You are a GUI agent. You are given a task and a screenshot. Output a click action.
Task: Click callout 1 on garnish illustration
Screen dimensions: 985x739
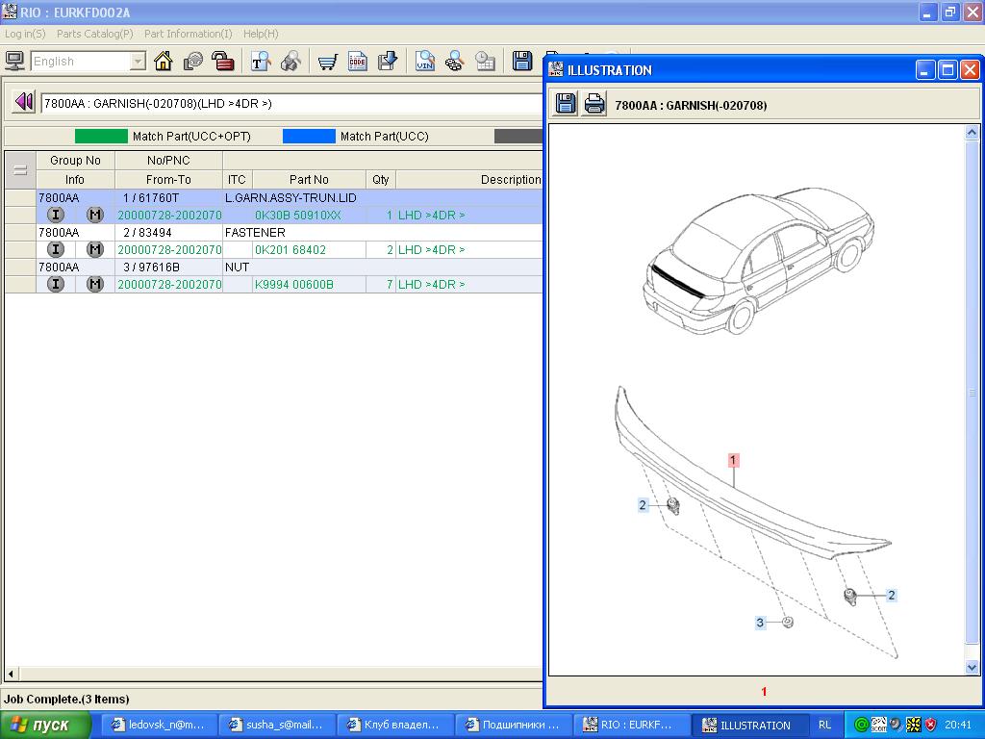pos(733,460)
